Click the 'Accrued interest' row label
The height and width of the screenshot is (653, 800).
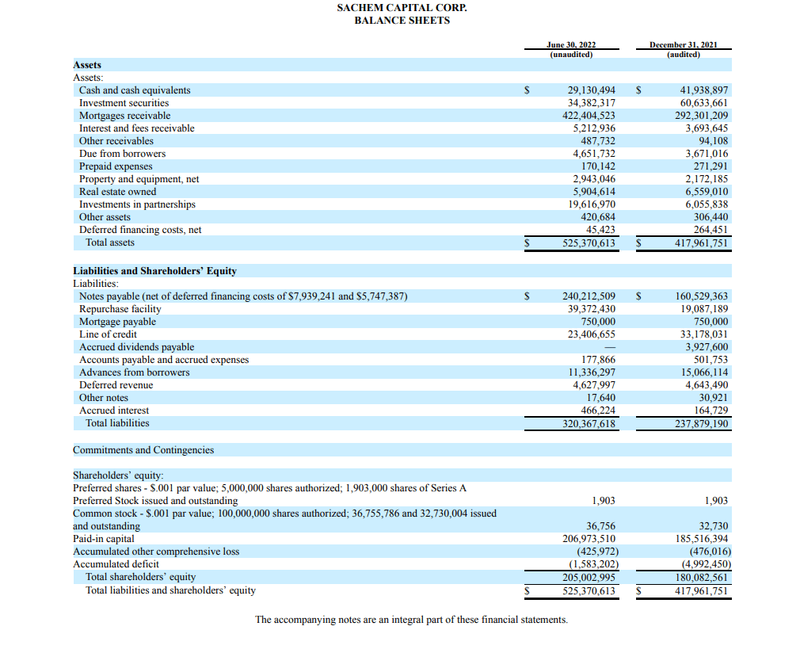pos(114,411)
